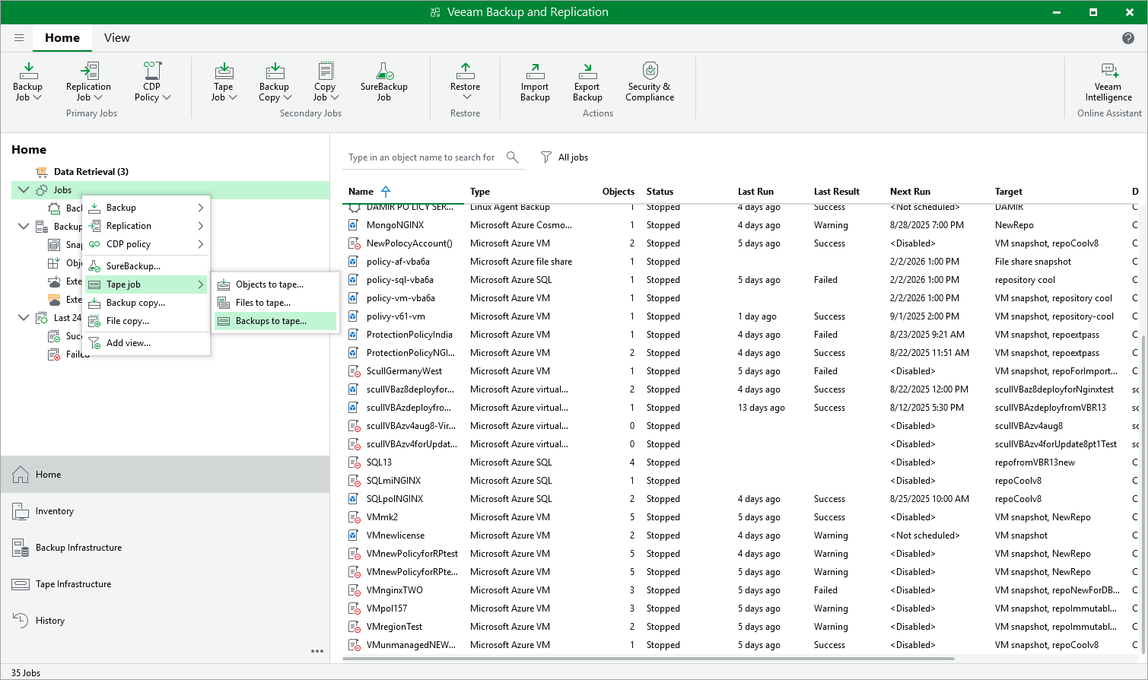
Task: Open the Inventory view icon
Action: coord(21,511)
